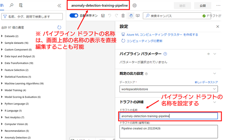The width and height of the screenshot is (229, 140).
Task: Close the settings panel
Action: click(217, 27)
